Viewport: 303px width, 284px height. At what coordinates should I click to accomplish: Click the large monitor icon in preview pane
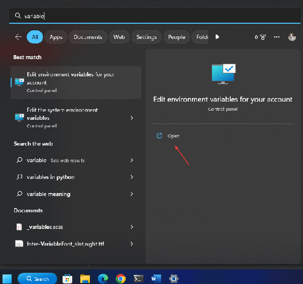(x=223, y=74)
